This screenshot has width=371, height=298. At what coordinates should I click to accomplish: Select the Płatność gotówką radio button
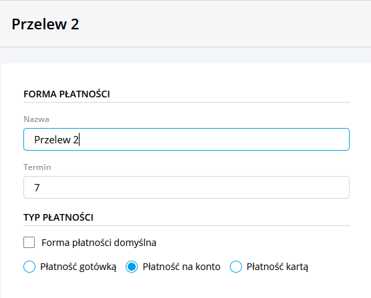tap(29, 267)
